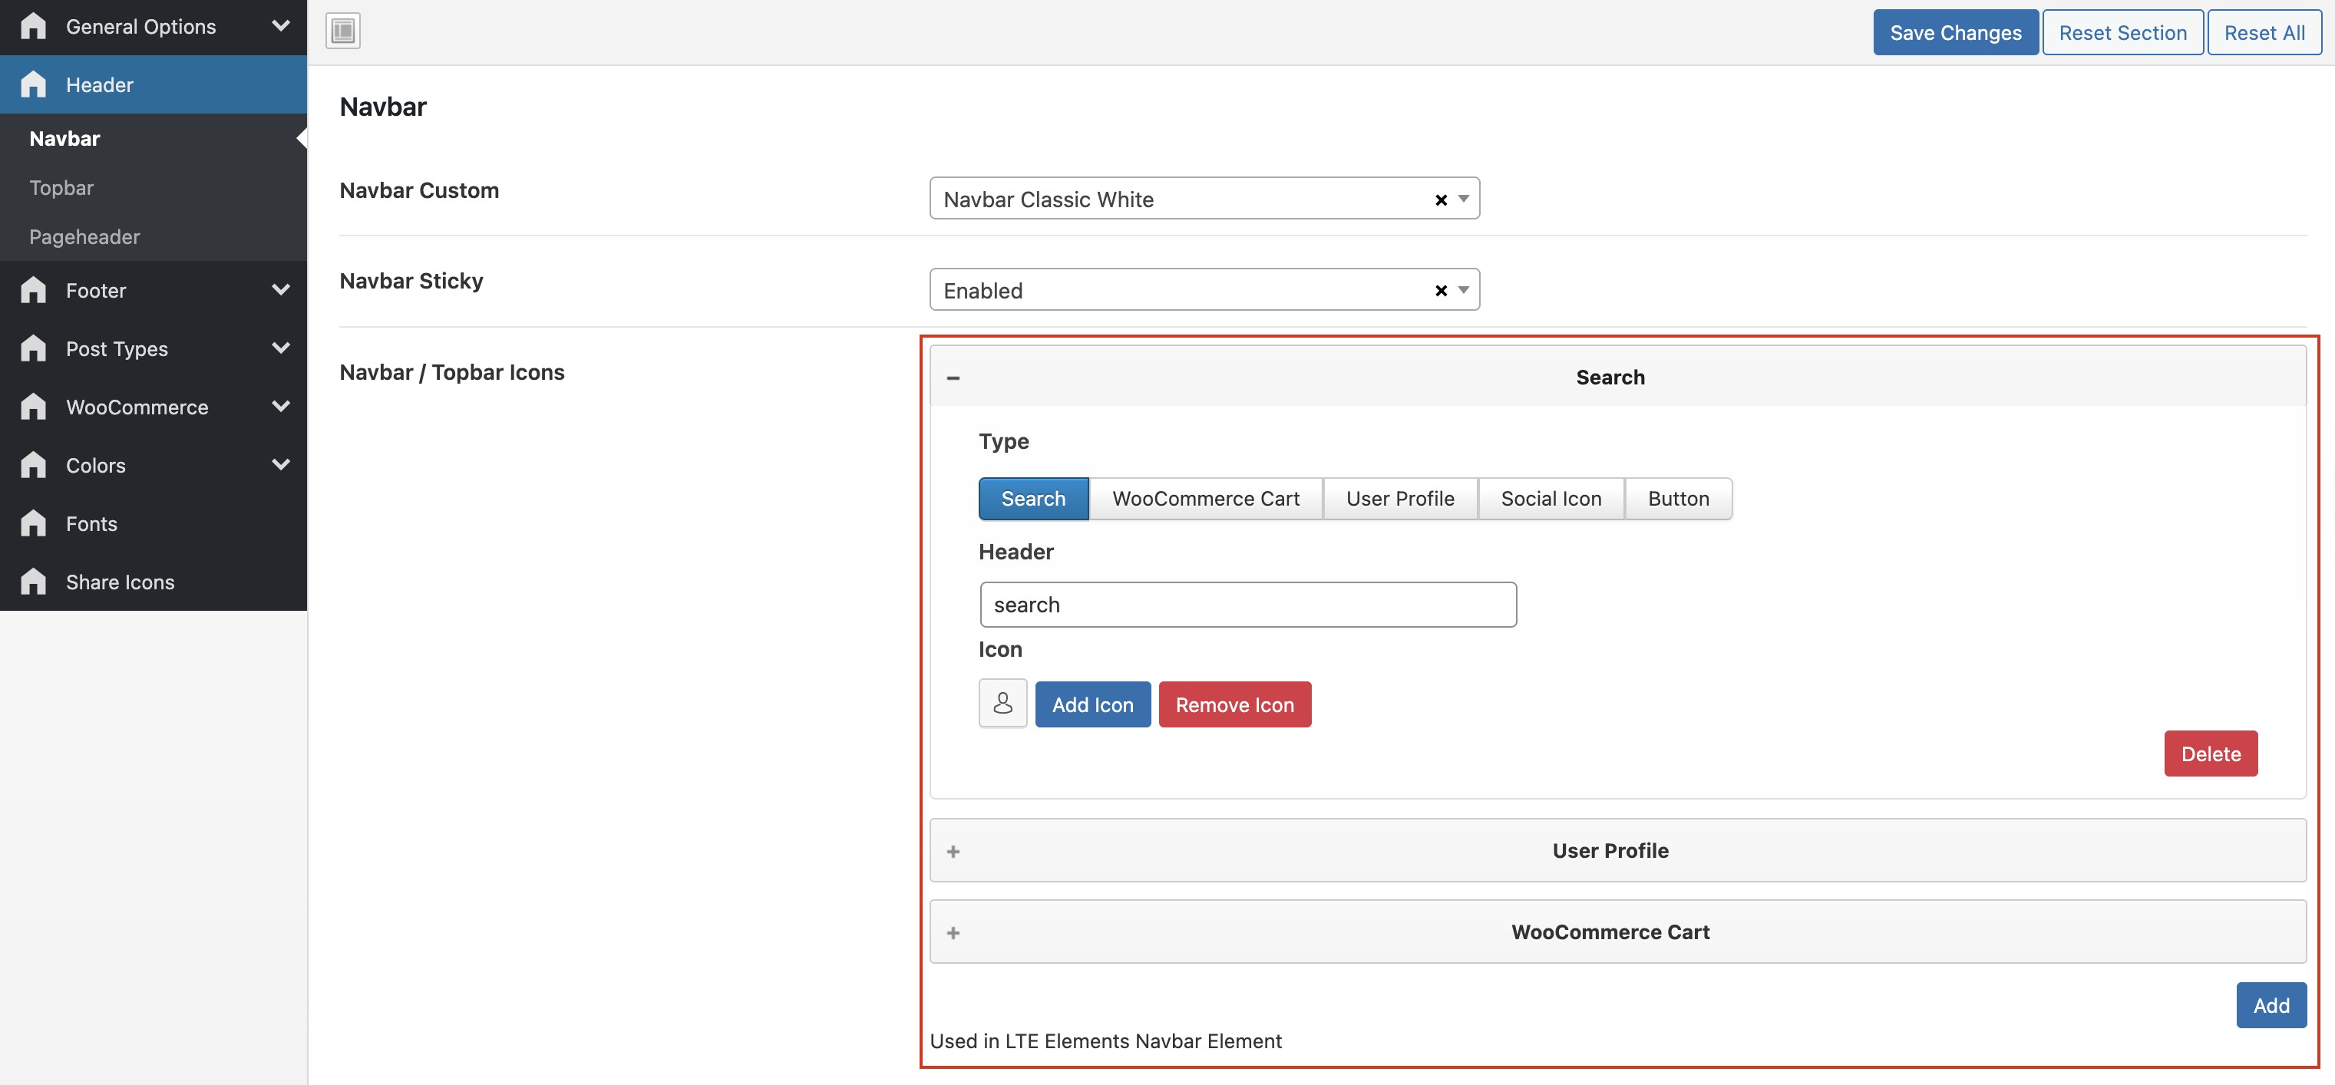Clear the Navbar Custom selection with the x
Screen dimensions: 2335x1085
[x=1440, y=200]
